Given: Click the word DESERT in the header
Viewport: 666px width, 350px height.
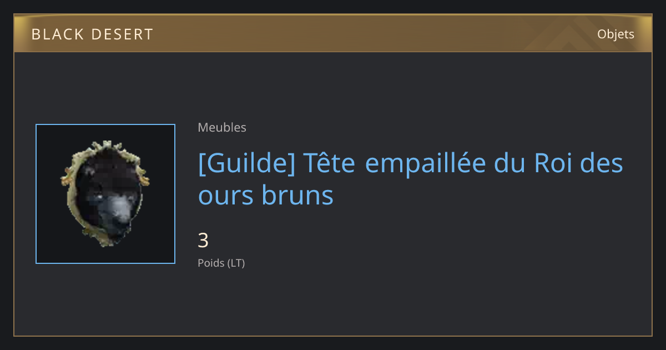Looking at the screenshot, I should 124,34.
